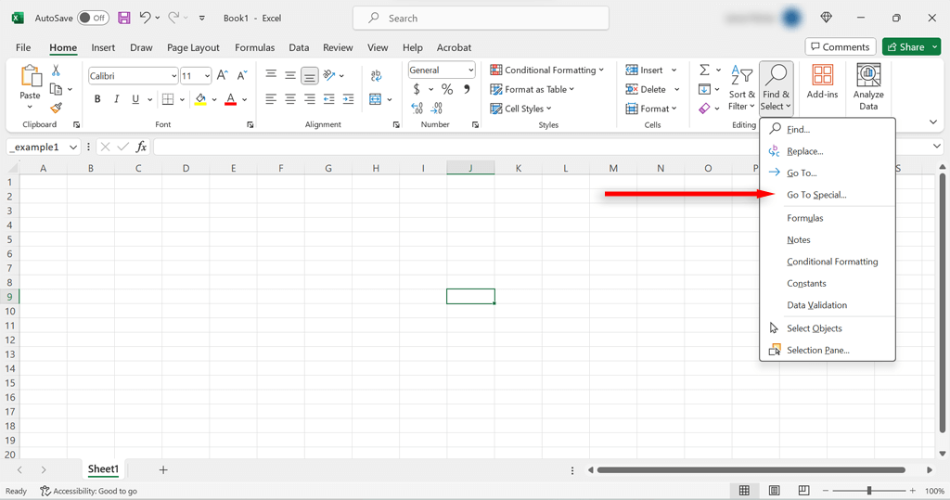Select Go To Special menu entry
950x500 pixels.
click(x=816, y=195)
